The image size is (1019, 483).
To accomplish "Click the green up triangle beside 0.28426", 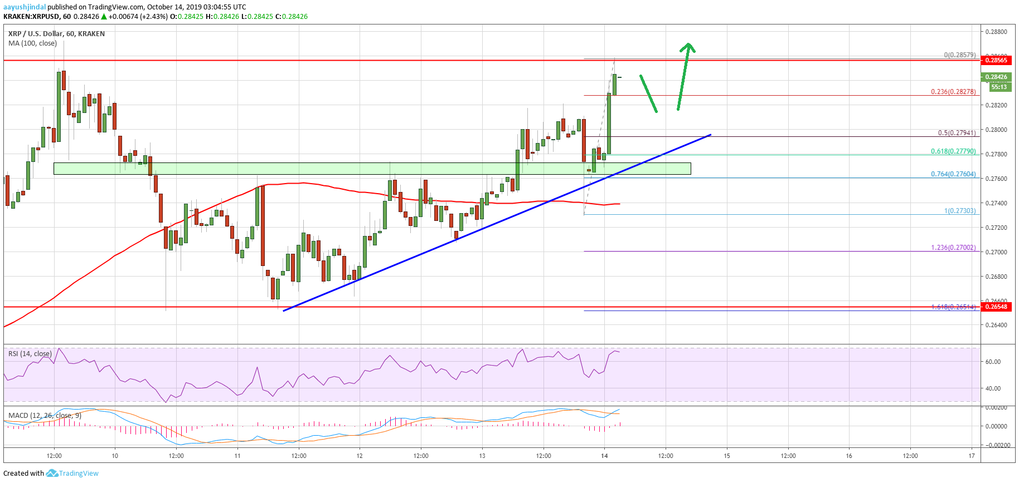I will (104, 17).
